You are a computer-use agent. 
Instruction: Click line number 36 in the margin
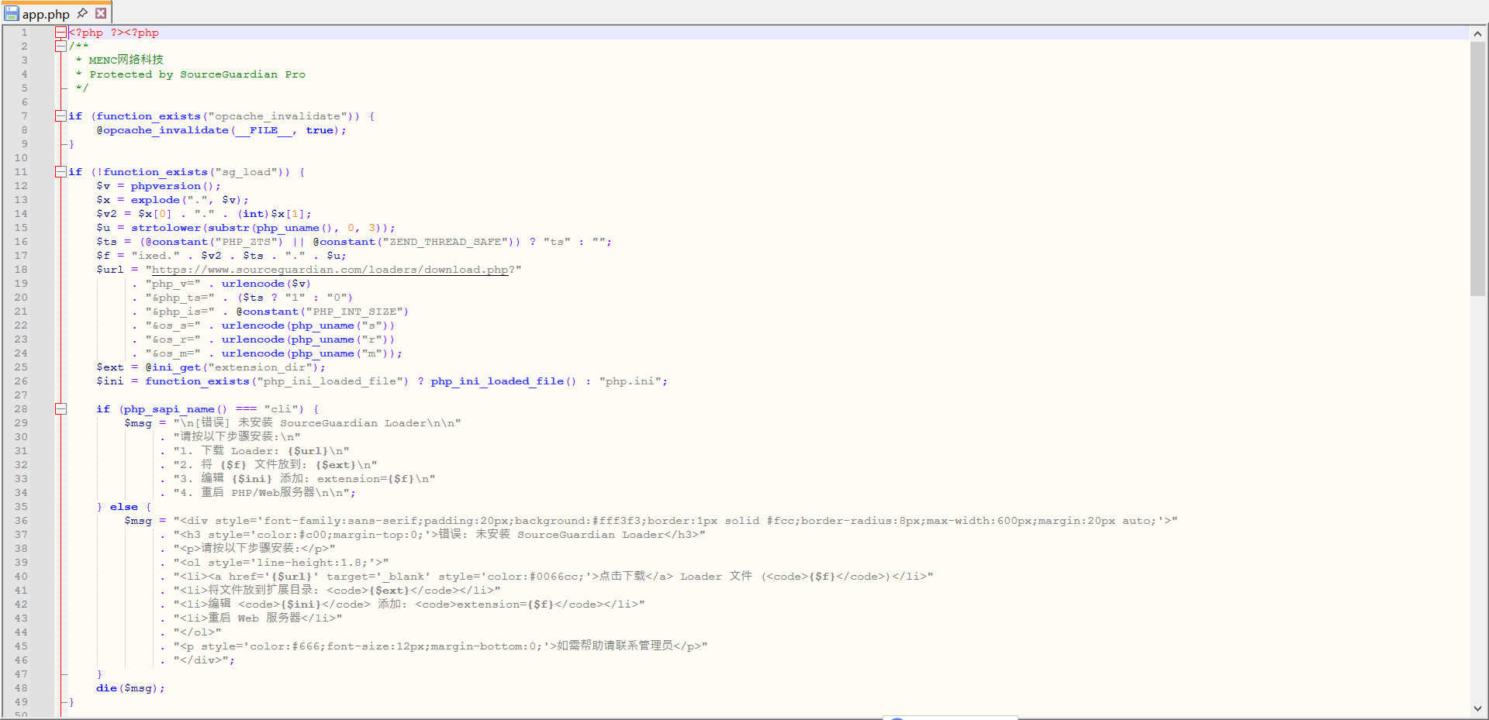21,521
